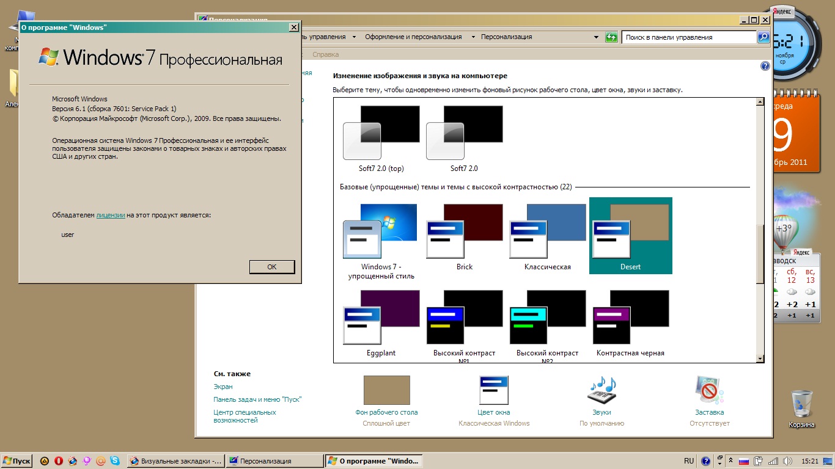This screenshot has height=469, width=835.
Task: Click the help question mark in Personalization window
Action: coord(765,66)
